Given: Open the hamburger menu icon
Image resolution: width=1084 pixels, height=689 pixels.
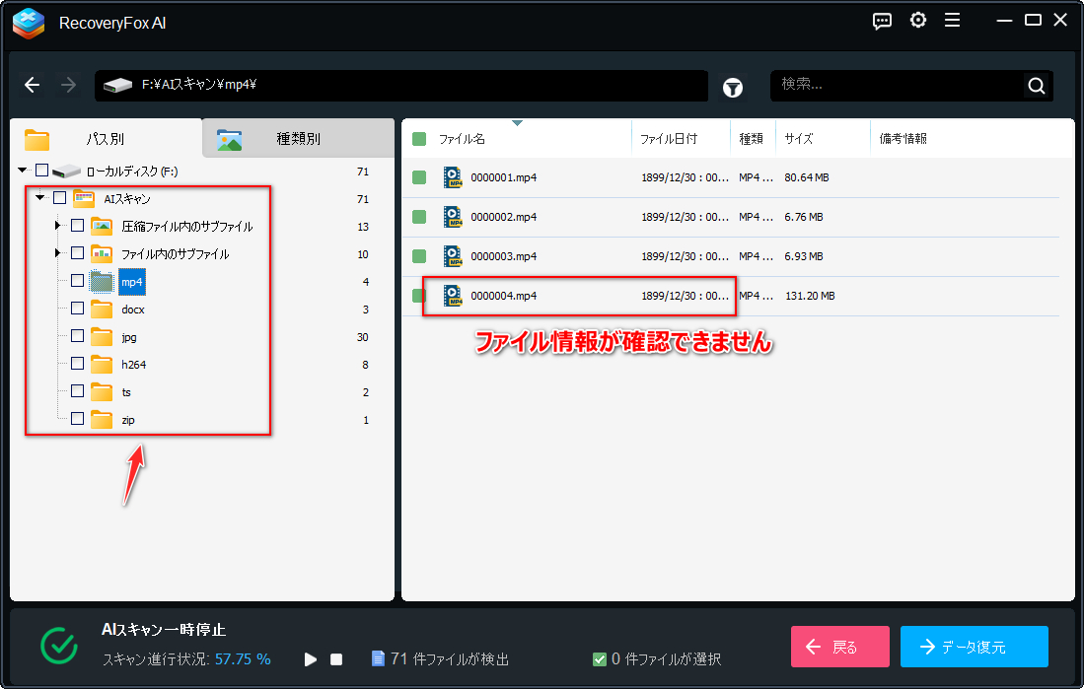Looking at the screenshot, I should [x=953, y=21].
